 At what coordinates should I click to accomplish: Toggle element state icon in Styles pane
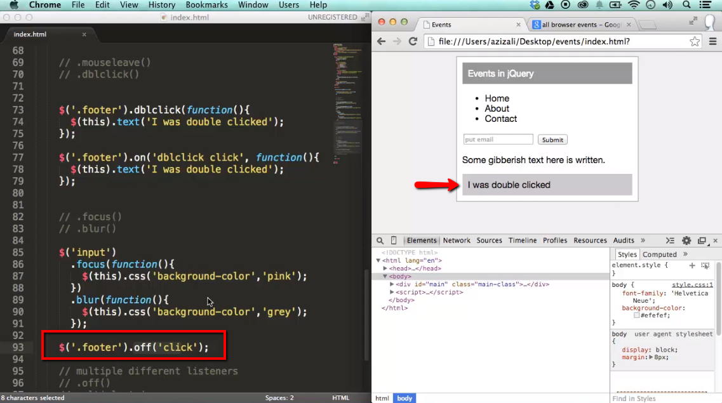point(705,265)
